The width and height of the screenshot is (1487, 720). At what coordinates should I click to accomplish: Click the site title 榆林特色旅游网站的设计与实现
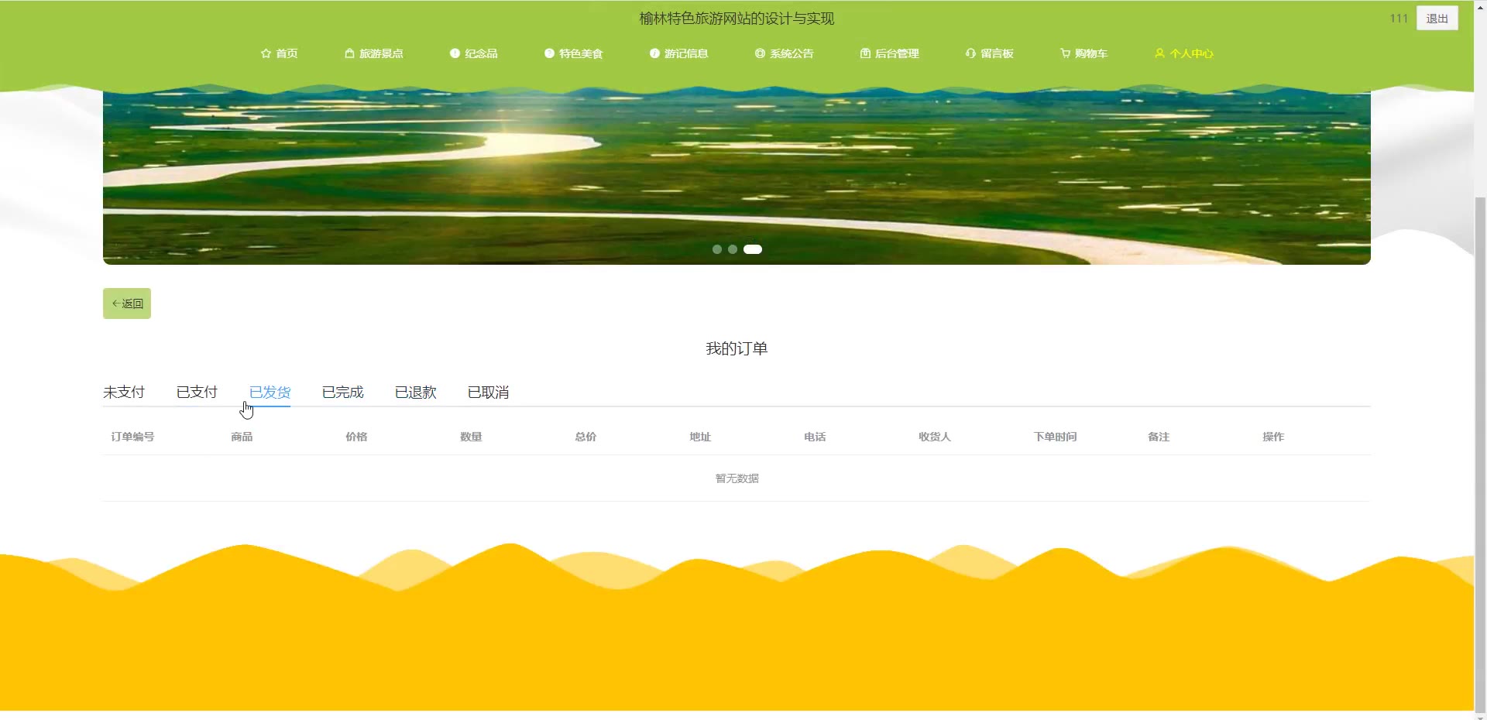(x=737, y=19)
